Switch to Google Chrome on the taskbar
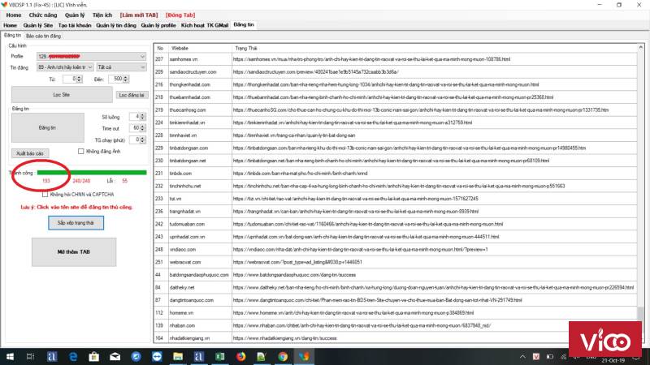The image size is (650, 365). (x=283, y=356)
